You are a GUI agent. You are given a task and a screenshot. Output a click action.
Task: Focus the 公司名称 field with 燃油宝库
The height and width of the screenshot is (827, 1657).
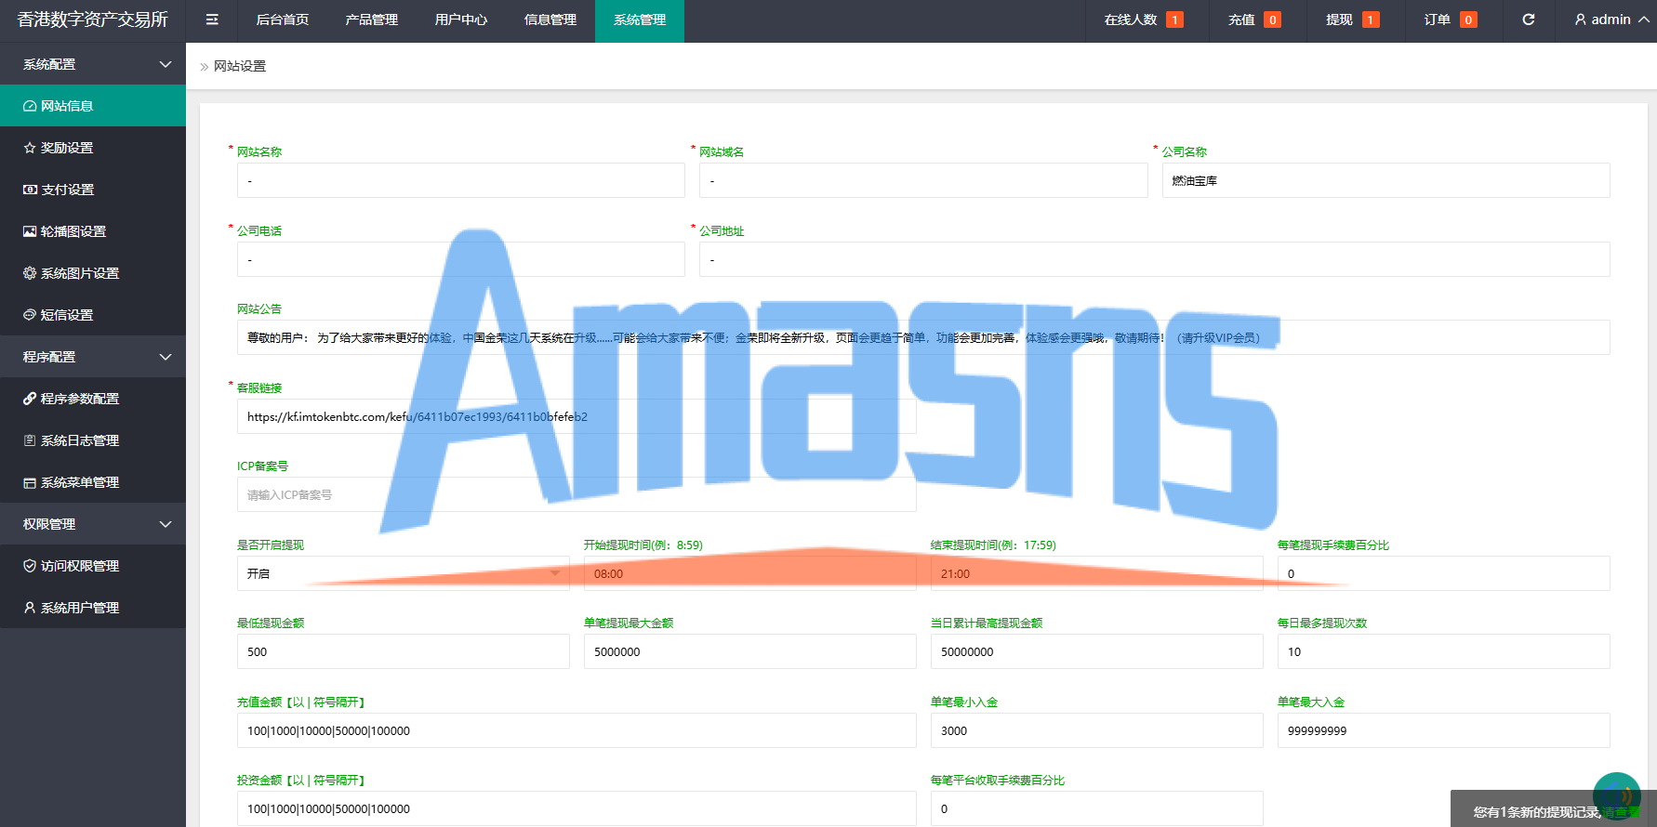(1385, 180)
